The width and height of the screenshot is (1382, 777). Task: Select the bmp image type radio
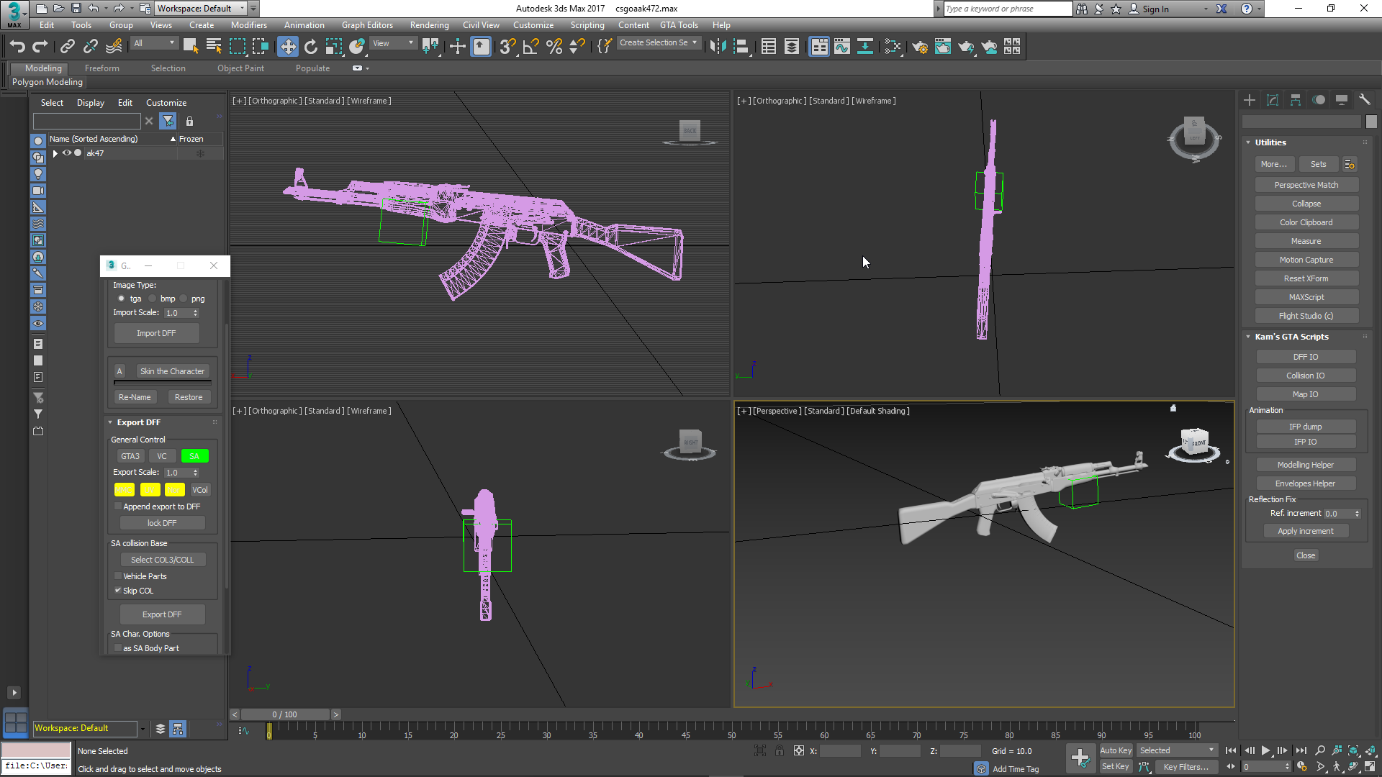point(153,299)
